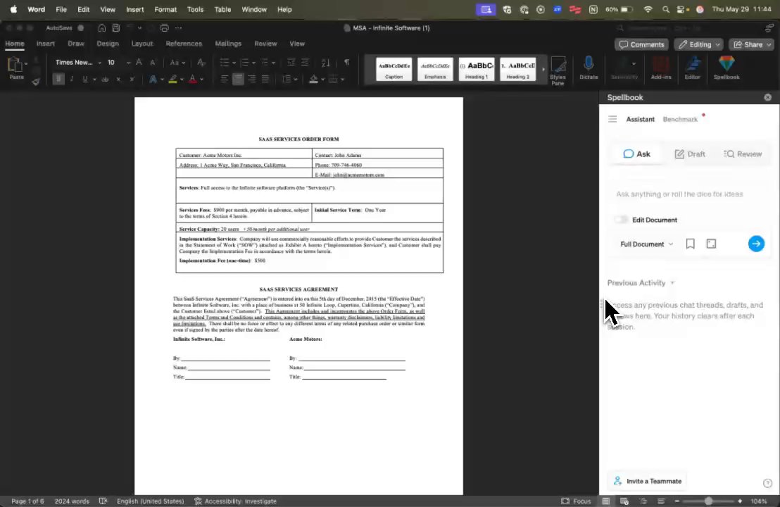
Task: Open the Editor tool
Action: tap(693, 68)
